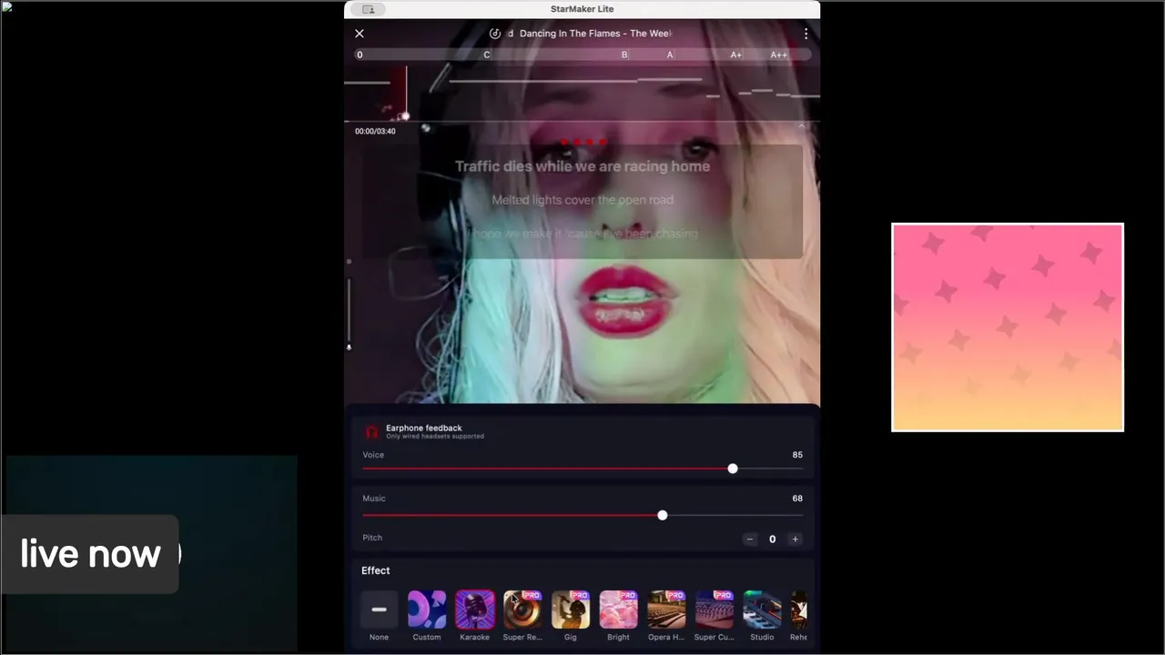
Task: Click the 'C' grade marker on score bar
Action: [487, 55]
